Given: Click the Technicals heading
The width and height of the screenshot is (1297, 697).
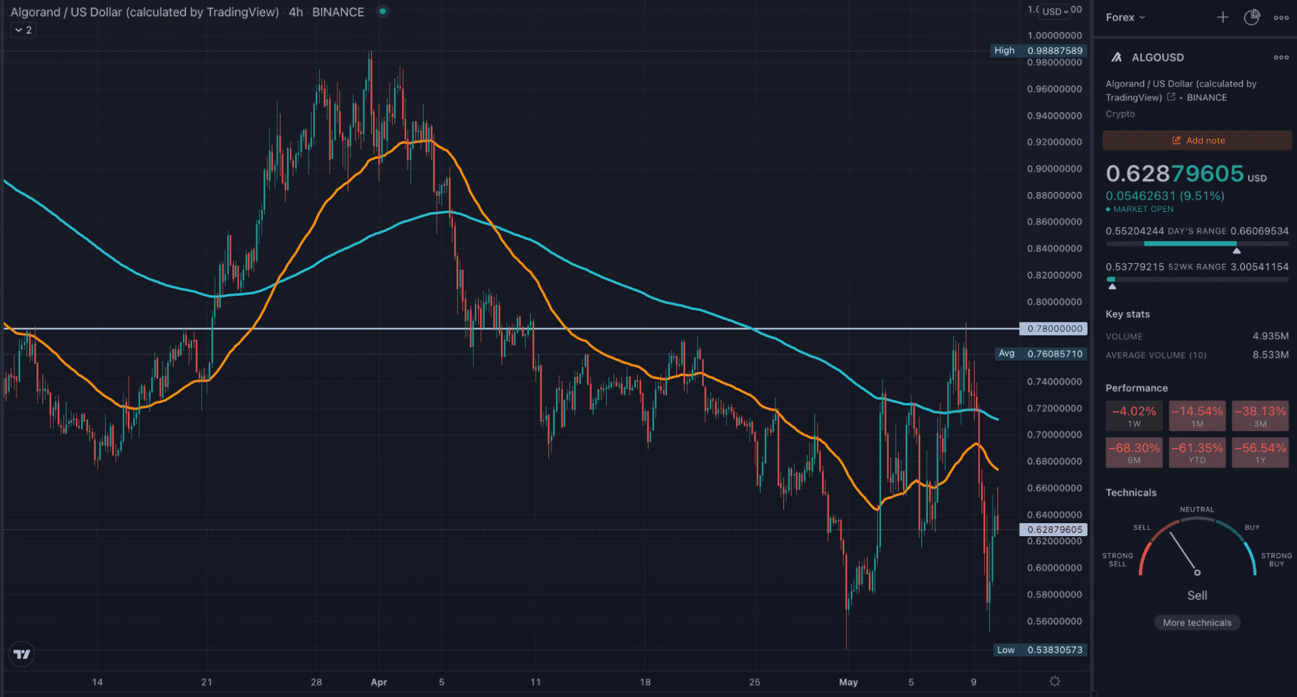Looking at the screenshot, I should pos(1131,493).
